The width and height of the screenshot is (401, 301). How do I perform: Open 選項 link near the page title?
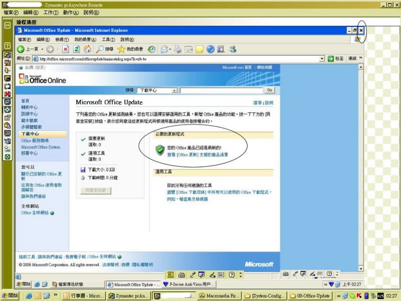point(257,103)
